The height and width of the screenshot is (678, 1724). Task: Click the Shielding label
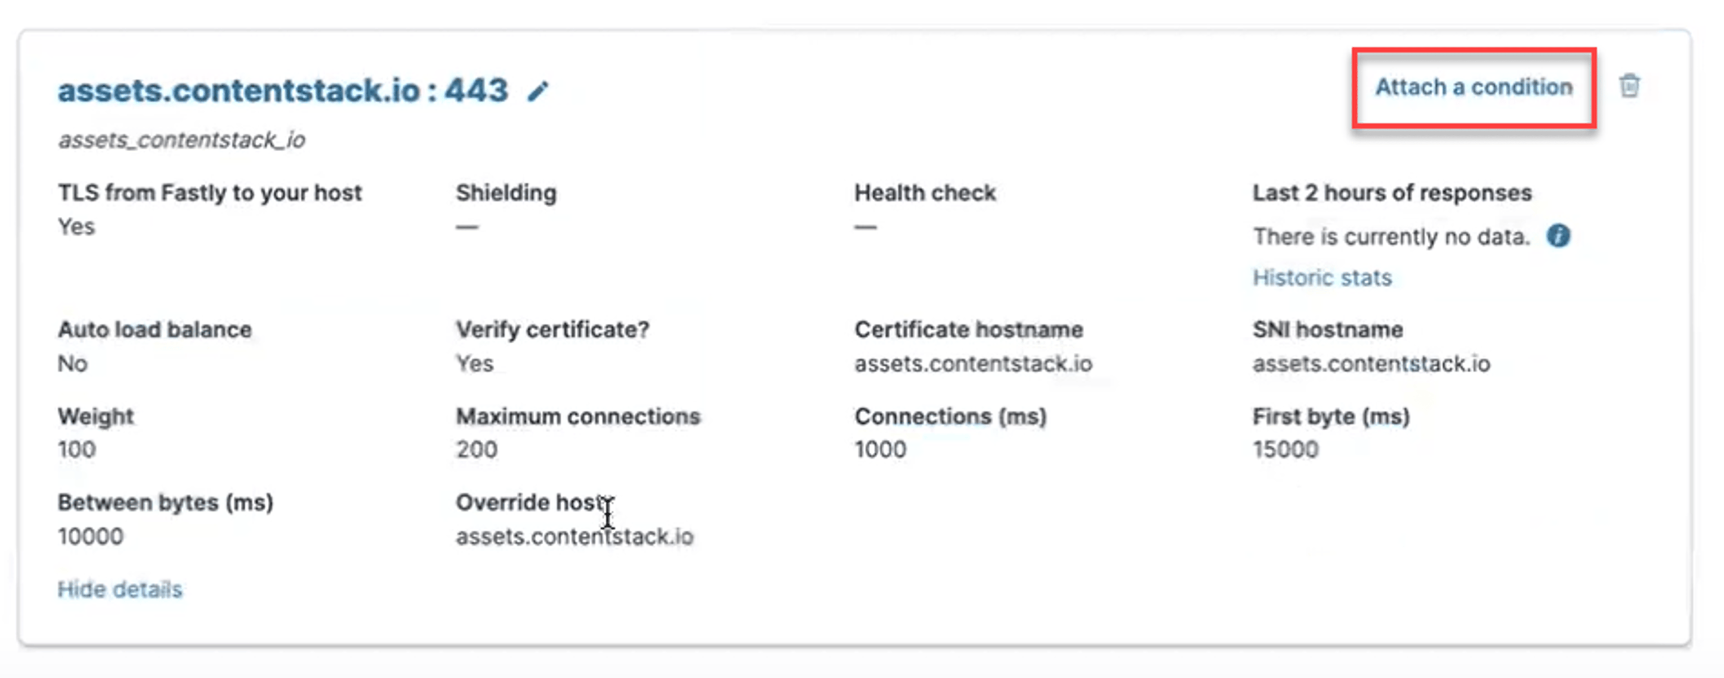[x=506, y=192]
